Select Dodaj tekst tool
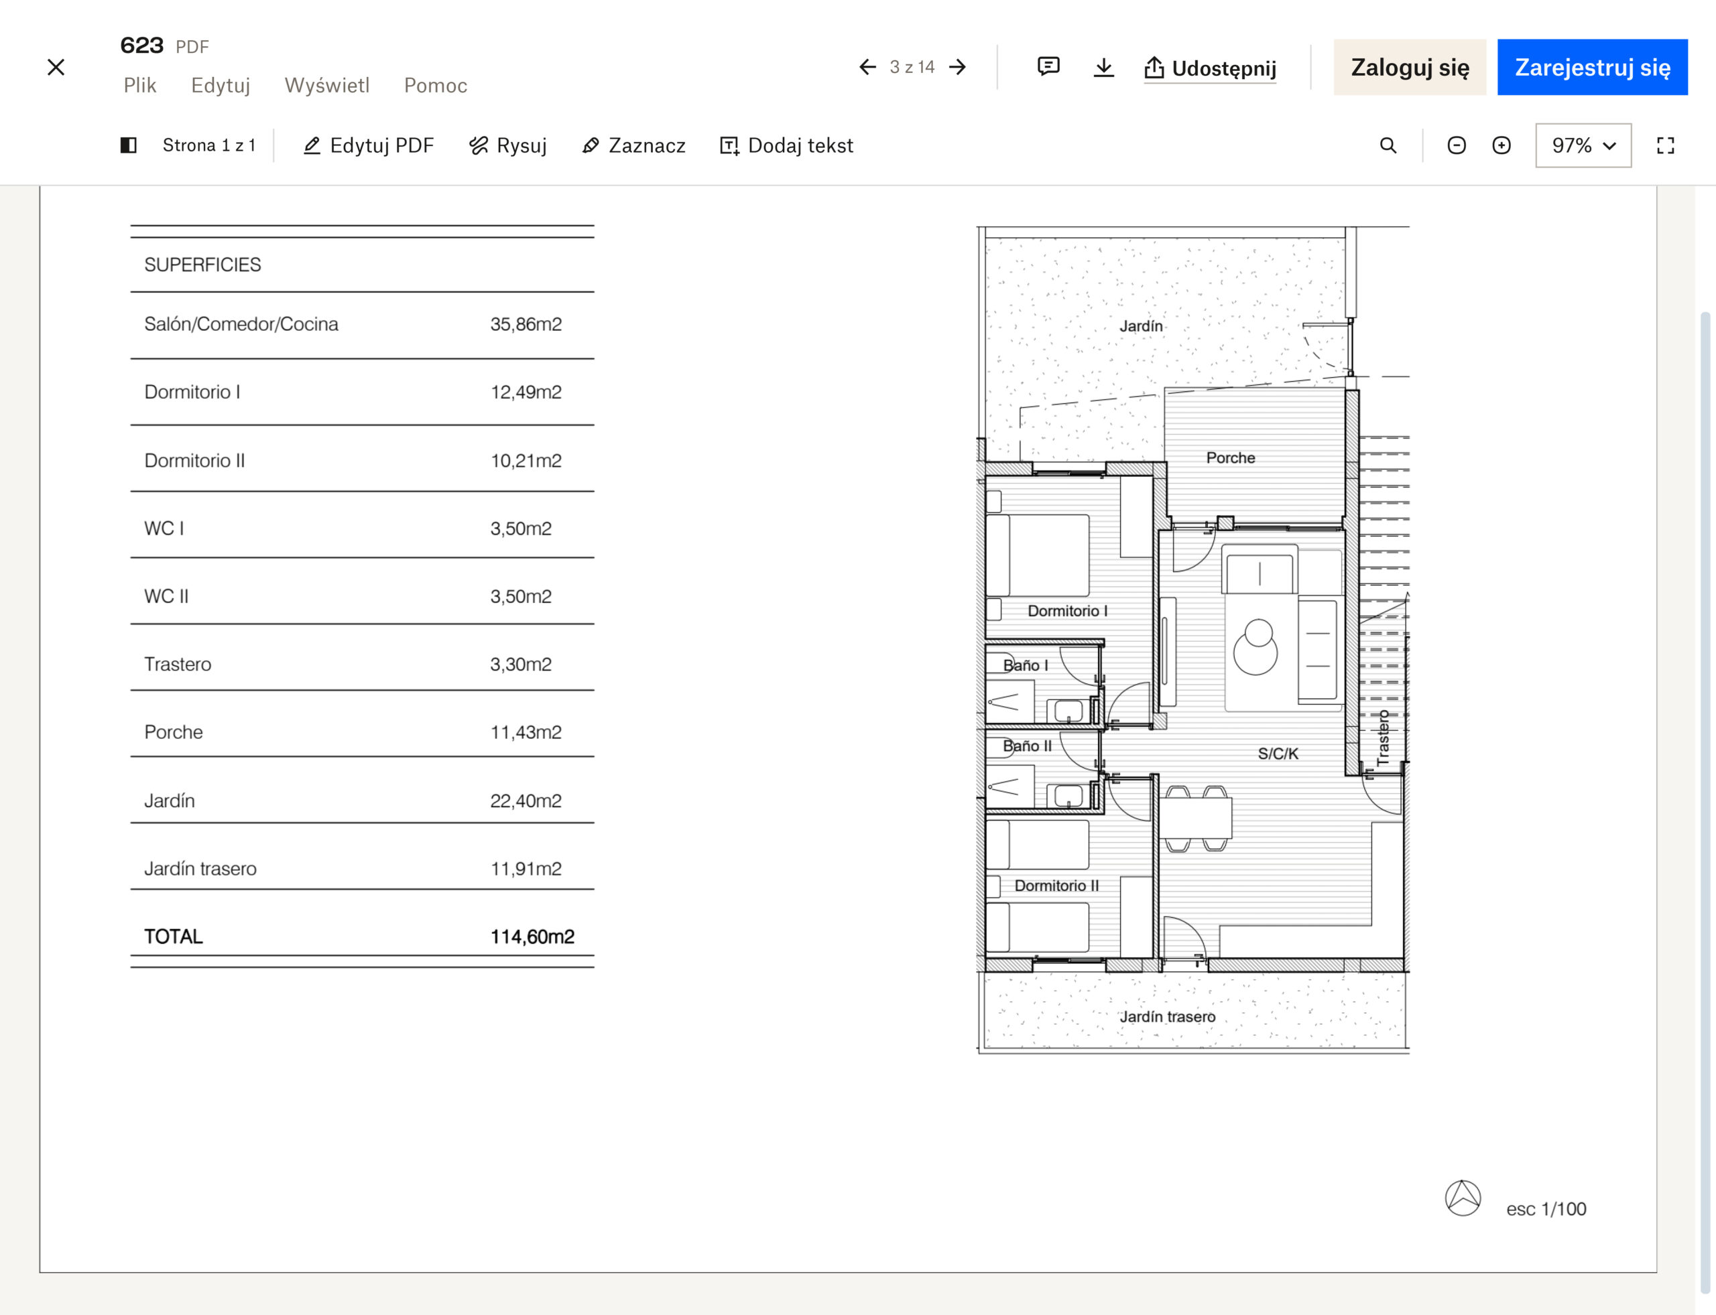This screenshot has width=1716, height=1315. point(786,145)
